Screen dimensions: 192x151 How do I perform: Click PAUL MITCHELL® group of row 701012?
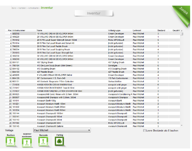pyautogui.click(x=116, y=40)
